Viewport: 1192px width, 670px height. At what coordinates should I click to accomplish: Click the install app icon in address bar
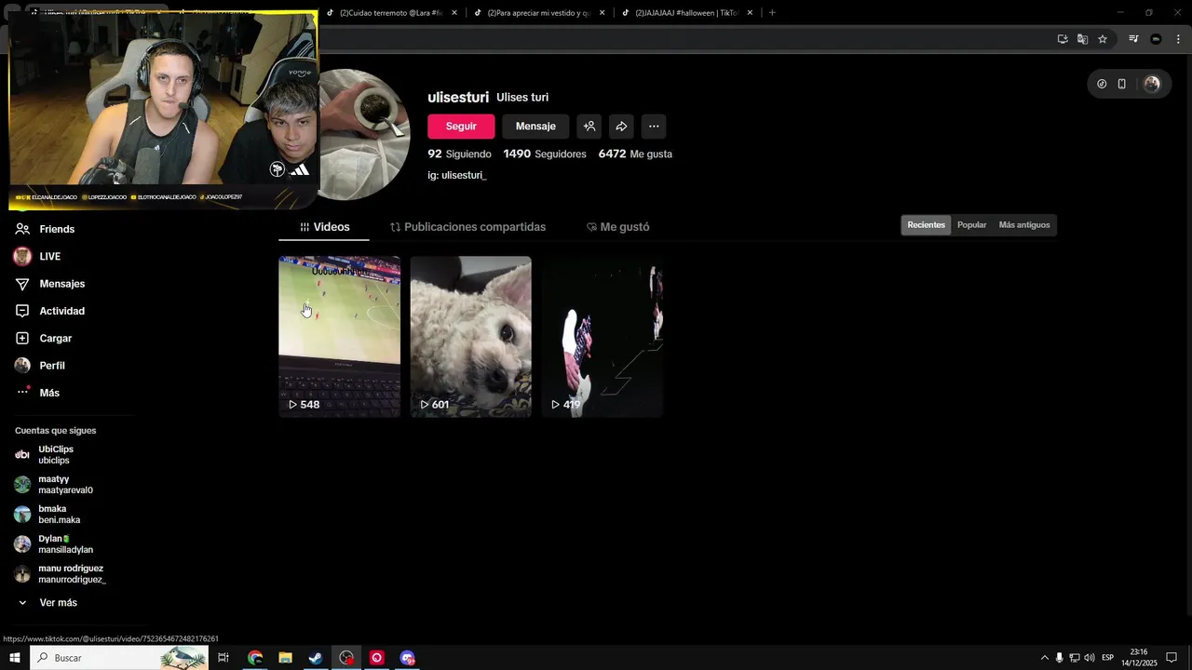click(1063, 39)
